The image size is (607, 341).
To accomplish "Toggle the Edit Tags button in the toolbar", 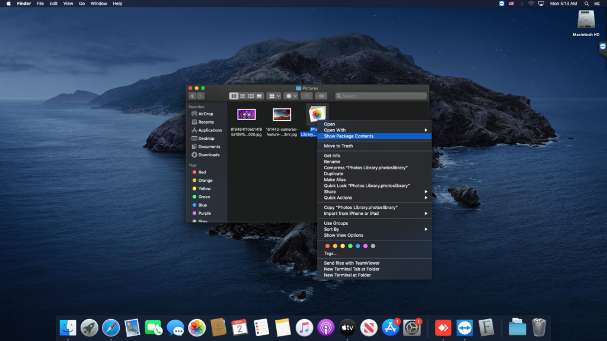I will pyautogui.click(x=322, y=95).
